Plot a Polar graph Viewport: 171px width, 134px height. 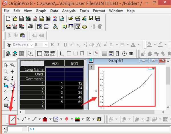coord(88,119)
